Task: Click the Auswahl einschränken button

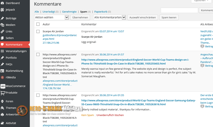Action: click(142, 18)
